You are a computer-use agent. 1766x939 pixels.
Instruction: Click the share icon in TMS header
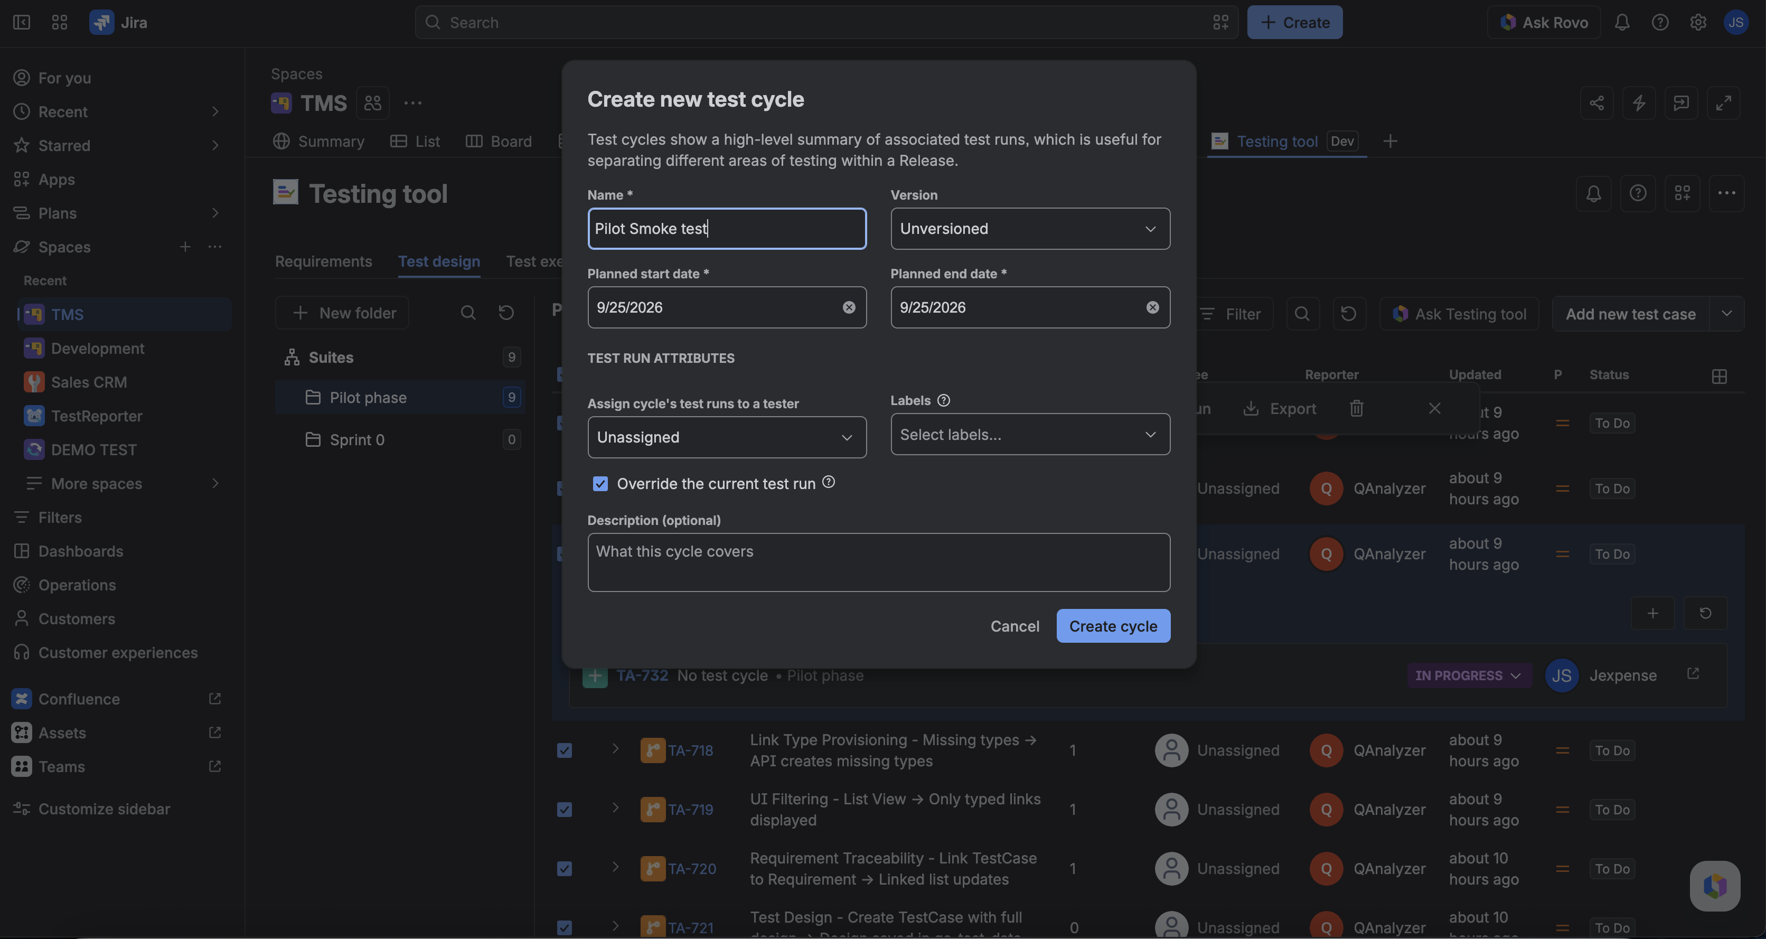coord(1596,103)
